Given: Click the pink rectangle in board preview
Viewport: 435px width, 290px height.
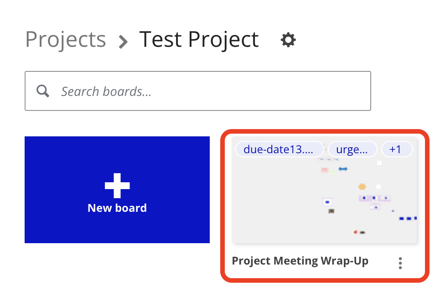Looking at the screenshot, I should (325, 170).
